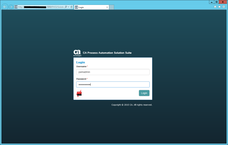Image resolution: width=228 pixels, height=145 pixels.
Task: Close the Login tab
Action: click(x=107, y=7)
